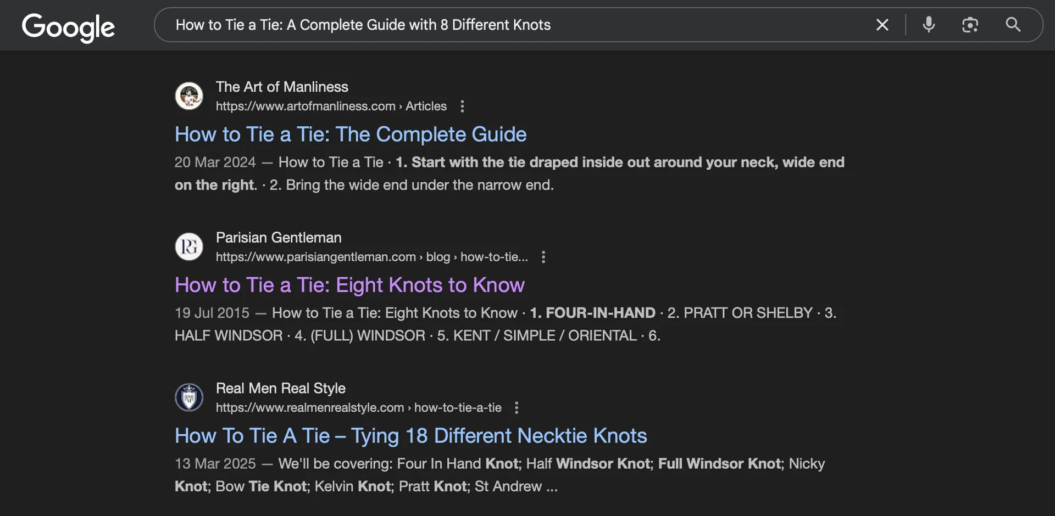The width and height of the screenshot is (1055, 516).
Task: Open 'Tying 18 Different Necktie Knots' result
Action: (x=410, y=435)
